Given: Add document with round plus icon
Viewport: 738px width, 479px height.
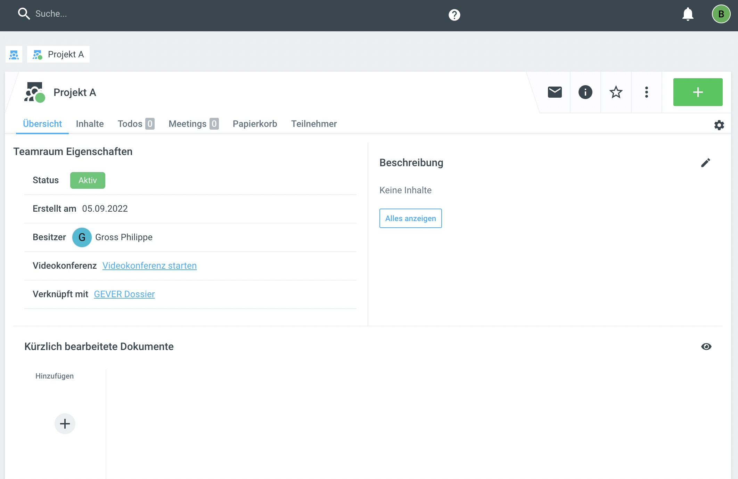Looking at the screenshot, I should pyautogui.click(x=65, y=424).
